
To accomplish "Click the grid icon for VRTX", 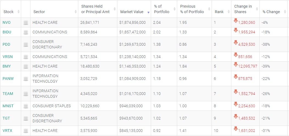I will pos(26,131).
